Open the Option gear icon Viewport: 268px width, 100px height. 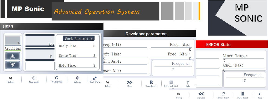click(77, 78)
